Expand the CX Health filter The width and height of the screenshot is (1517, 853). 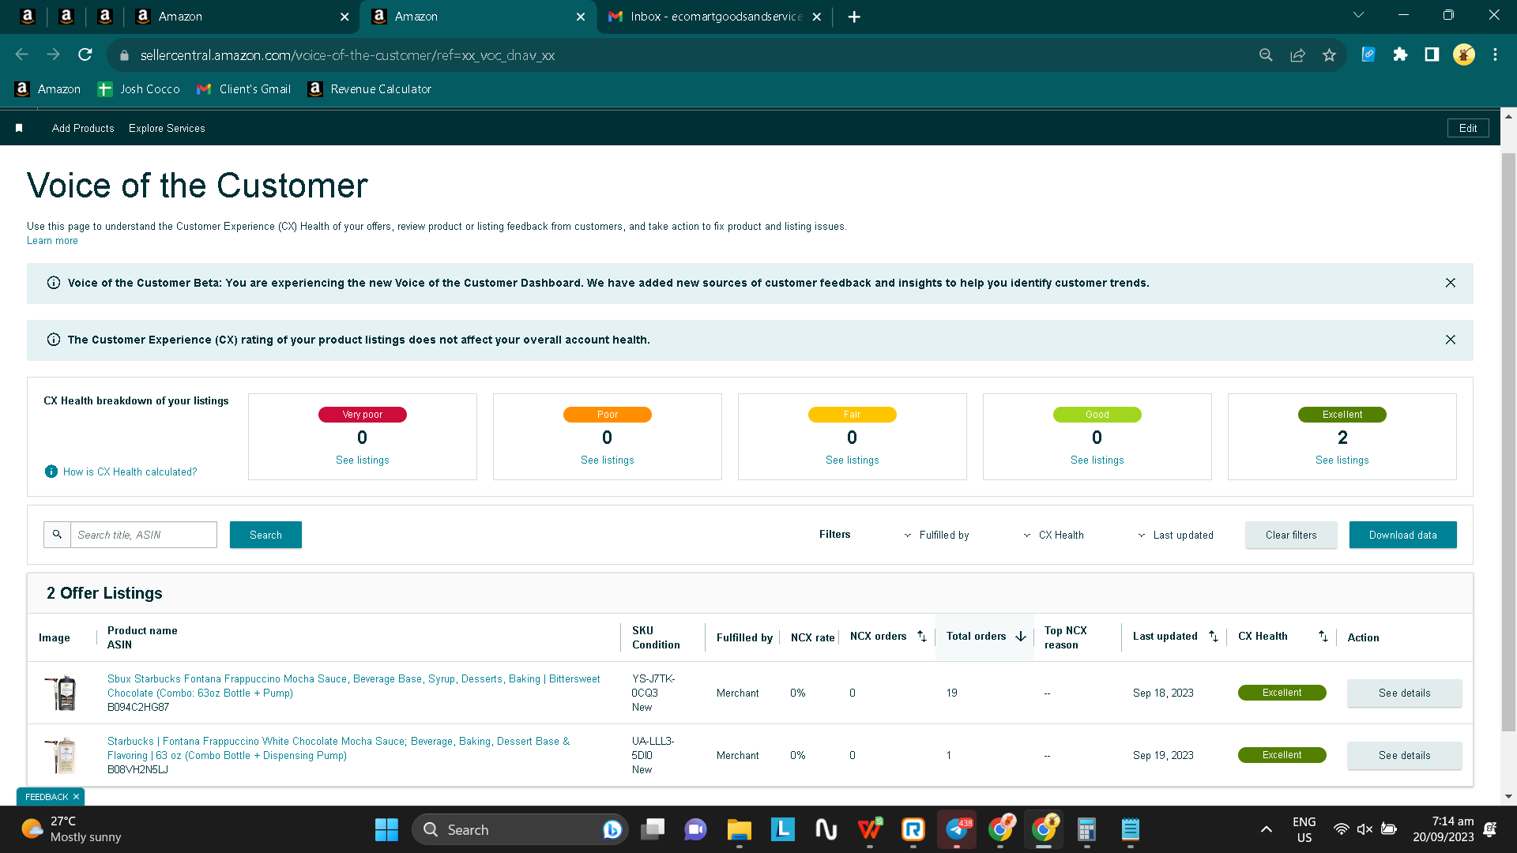1053,535
